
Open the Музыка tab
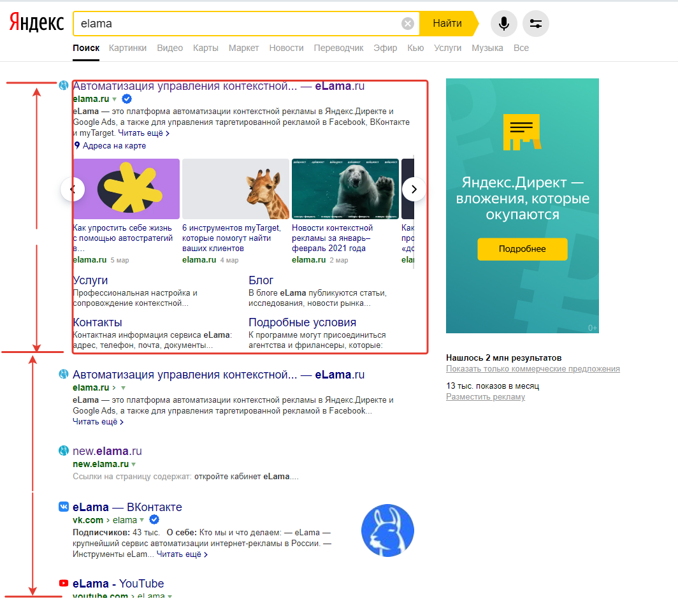(x=487, y=48)
